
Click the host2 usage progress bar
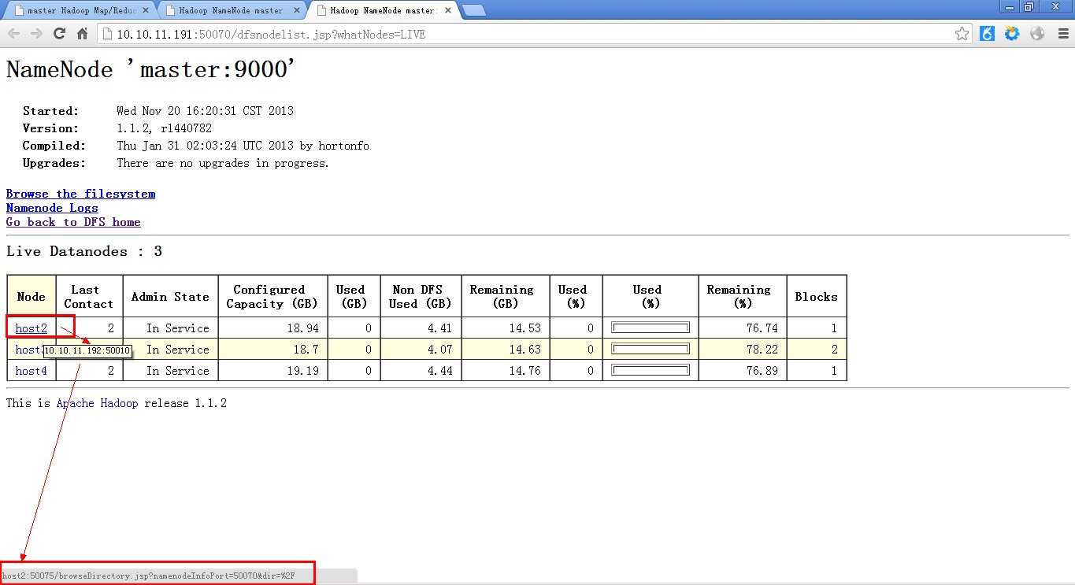[x=651, y=328]
